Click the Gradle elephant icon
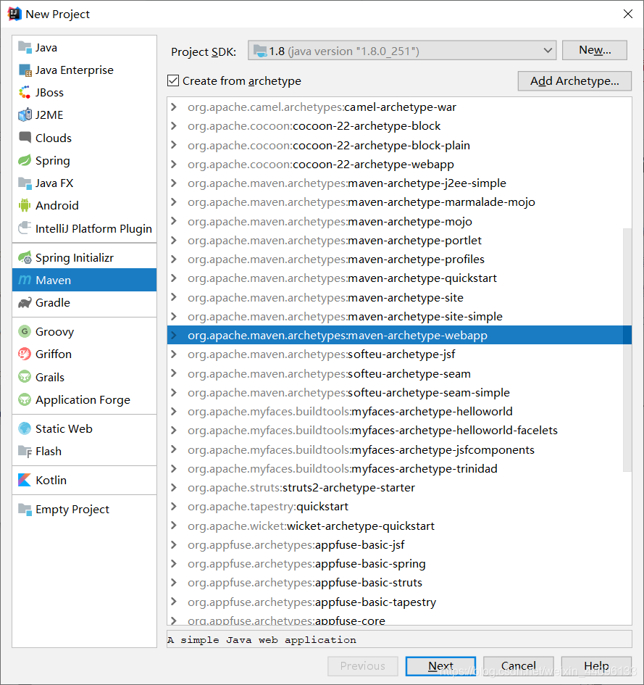 click(25, 303)
